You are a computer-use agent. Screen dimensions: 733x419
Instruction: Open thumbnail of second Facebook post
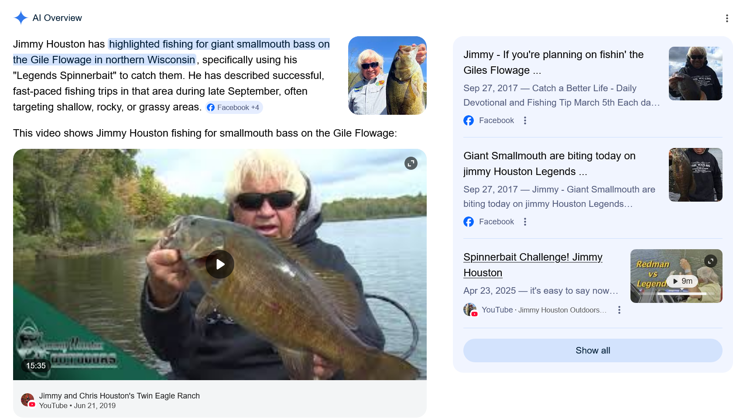[x=695, y=175]
